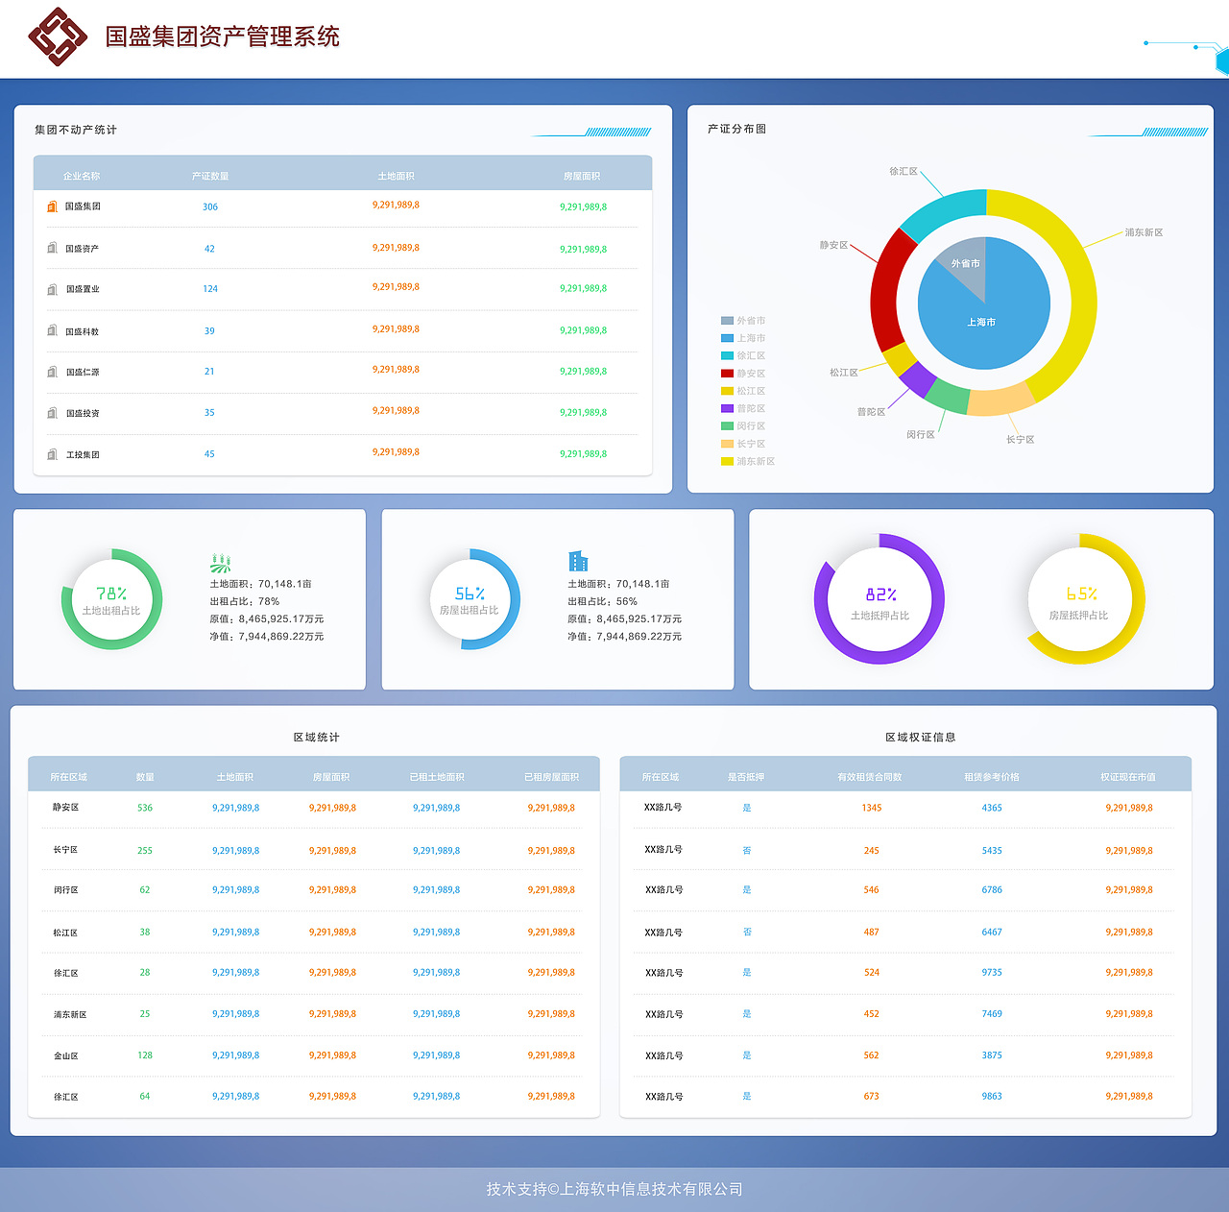This screenshot has width=1229, height=1212.
Task: Click the building icon beside 国盛投资
Action: point(53,413)
